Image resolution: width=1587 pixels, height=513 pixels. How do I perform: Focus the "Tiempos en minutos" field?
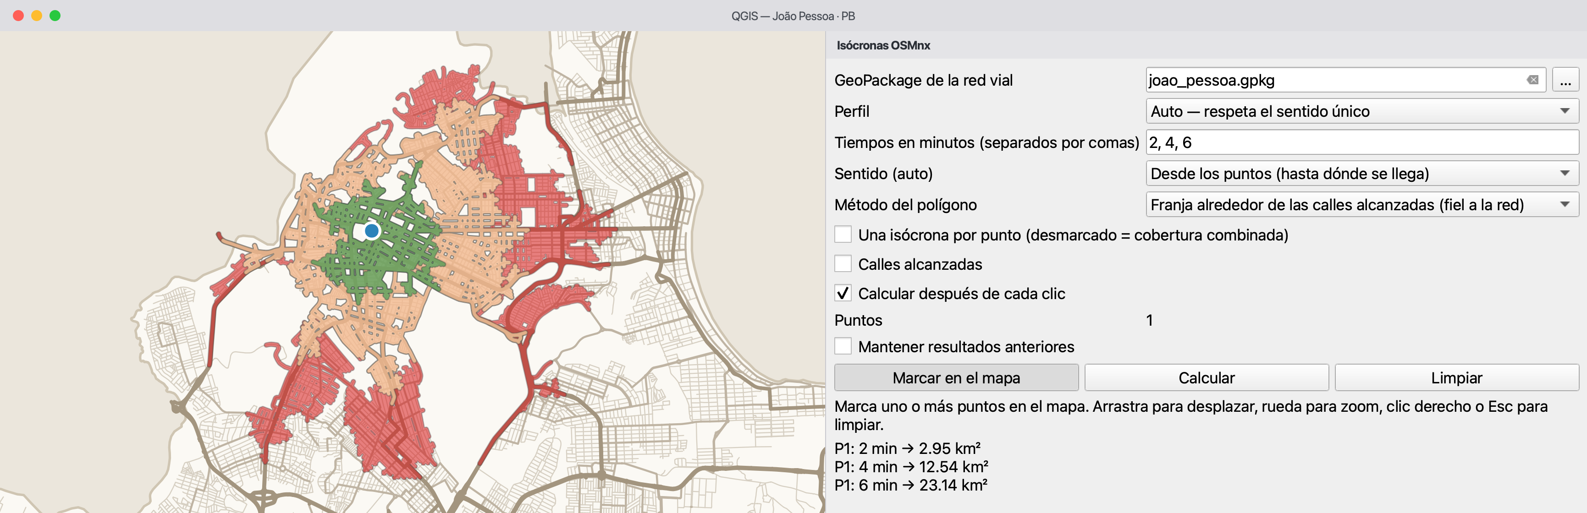tap(1362, 142)
